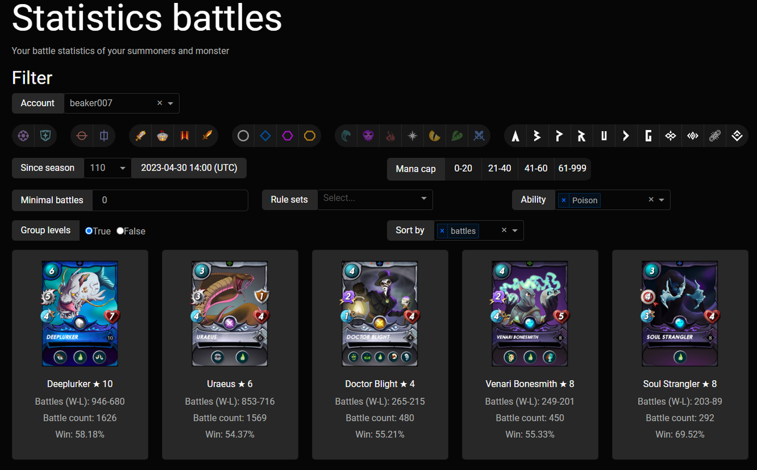Filter by the yellow dragon element icon

click(435, 136)
